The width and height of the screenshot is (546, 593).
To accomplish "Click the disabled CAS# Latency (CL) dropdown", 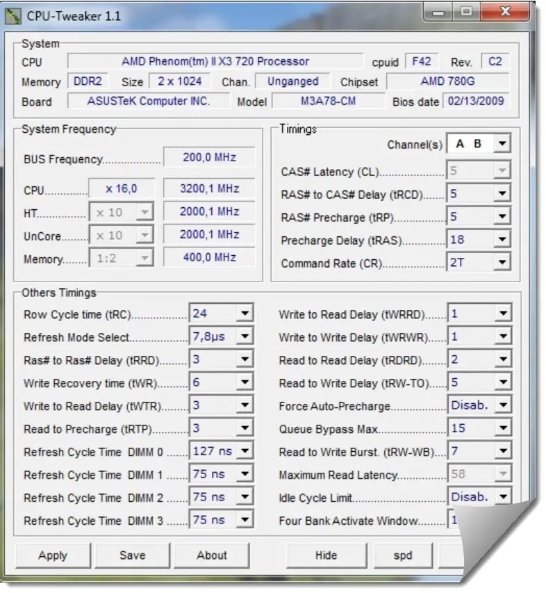I will pyautogui.click(x=479, y=170).
